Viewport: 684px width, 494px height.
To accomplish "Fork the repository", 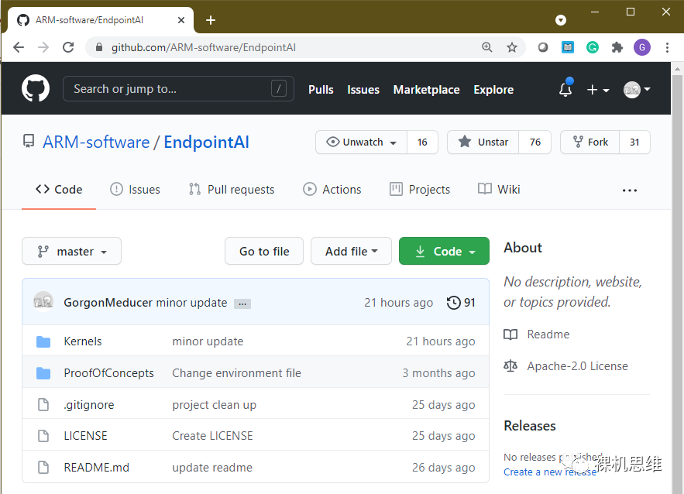I will pos(590,142).
